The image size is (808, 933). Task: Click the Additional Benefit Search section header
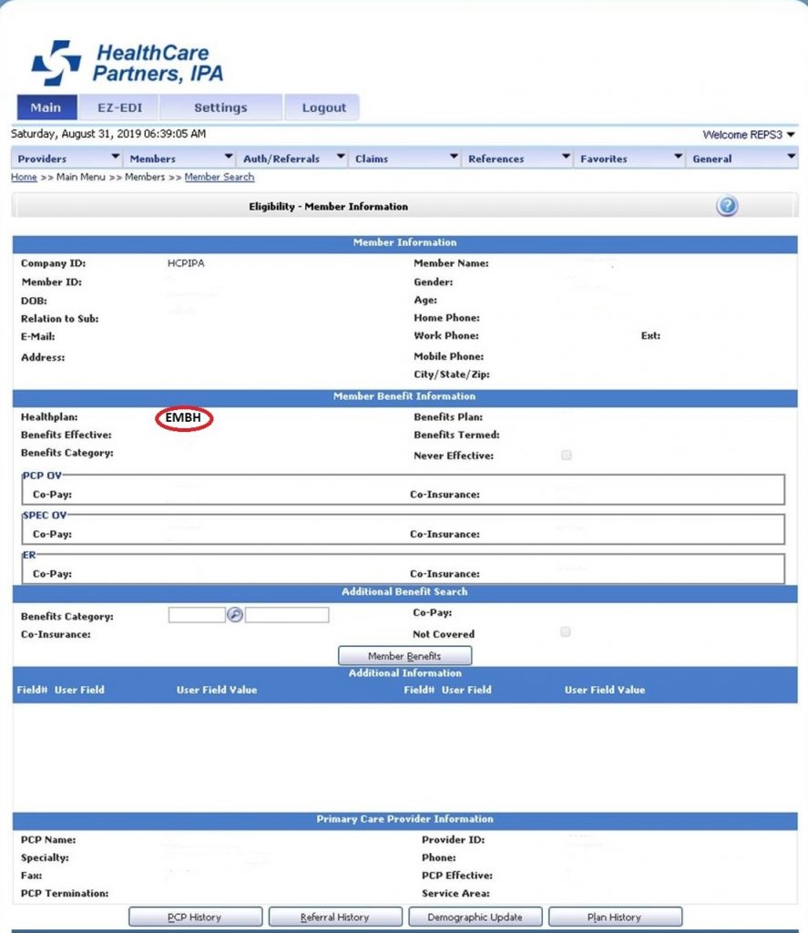[404, 592]
